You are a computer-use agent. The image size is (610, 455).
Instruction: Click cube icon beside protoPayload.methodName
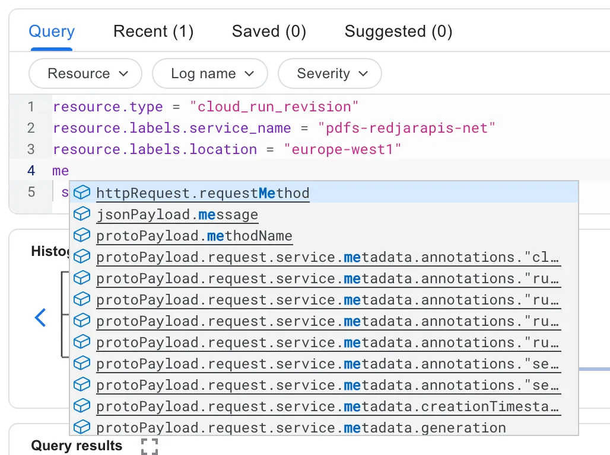82,235
